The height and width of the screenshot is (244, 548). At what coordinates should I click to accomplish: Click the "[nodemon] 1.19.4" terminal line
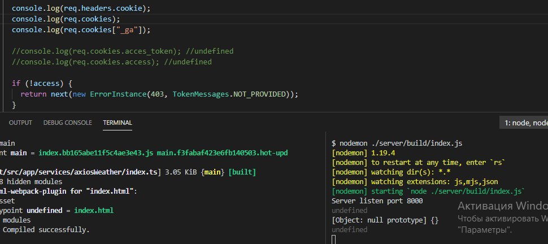363,152
